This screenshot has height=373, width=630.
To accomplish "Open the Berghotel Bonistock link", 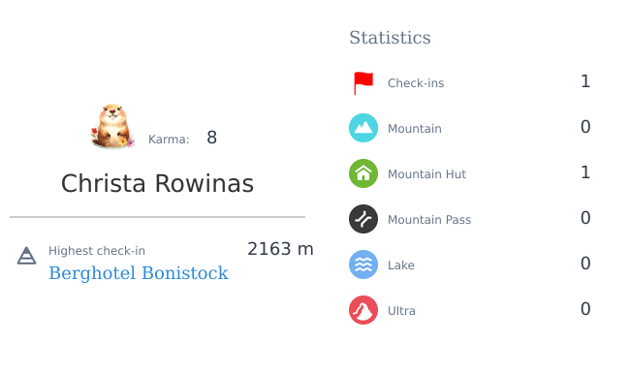I will click(x=139, y=273).
